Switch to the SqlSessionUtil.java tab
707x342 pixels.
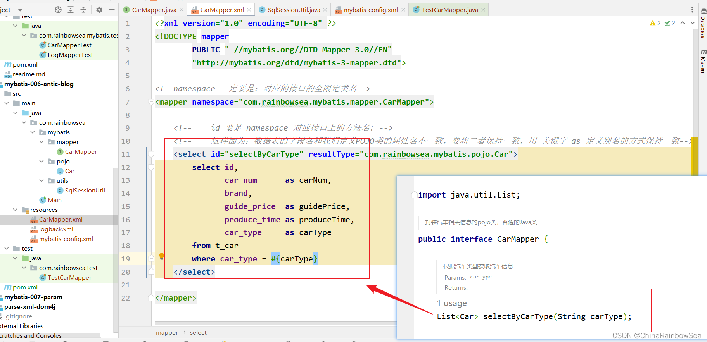[x=294, y=10]
